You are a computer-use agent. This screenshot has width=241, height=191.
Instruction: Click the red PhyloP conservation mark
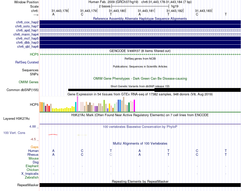(x=53, y=135)
